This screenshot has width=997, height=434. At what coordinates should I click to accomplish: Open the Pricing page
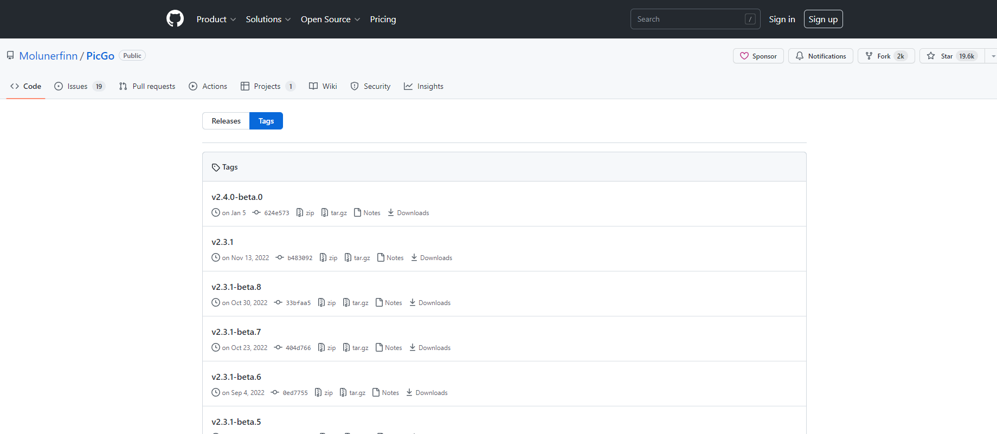click(383, 19)
